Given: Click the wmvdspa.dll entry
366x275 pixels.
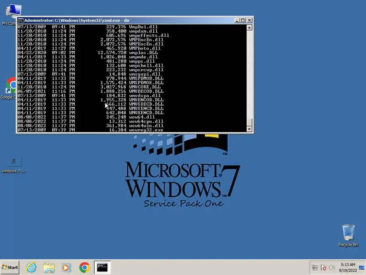Looking at the screenshot, I should click(145, 96).
